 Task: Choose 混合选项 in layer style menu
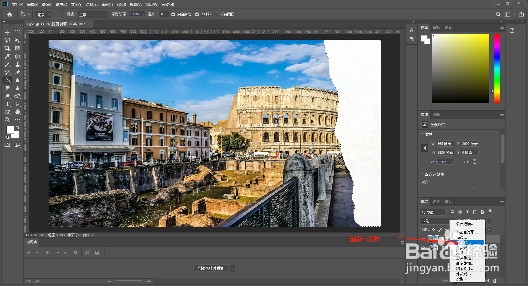467,224
